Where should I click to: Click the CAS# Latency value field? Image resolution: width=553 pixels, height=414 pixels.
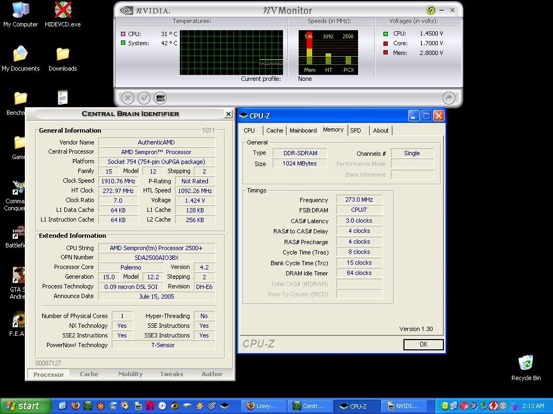pos(359,220)
